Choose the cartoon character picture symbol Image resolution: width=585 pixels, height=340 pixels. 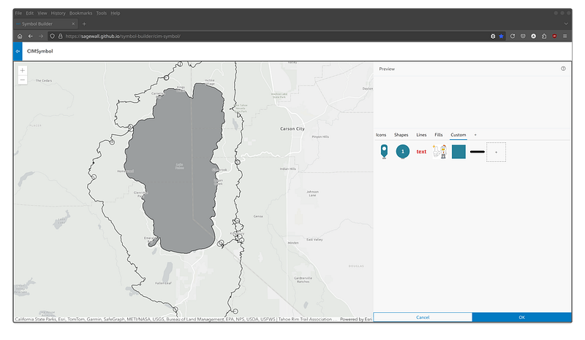(x=439, y=152)
